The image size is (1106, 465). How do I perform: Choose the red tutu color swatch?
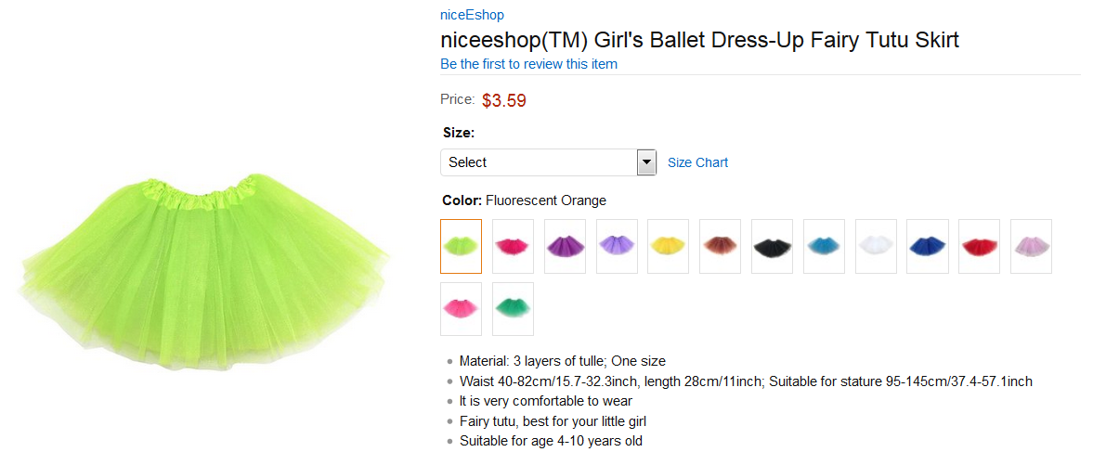pyautogui.click(x=979, y=247)
